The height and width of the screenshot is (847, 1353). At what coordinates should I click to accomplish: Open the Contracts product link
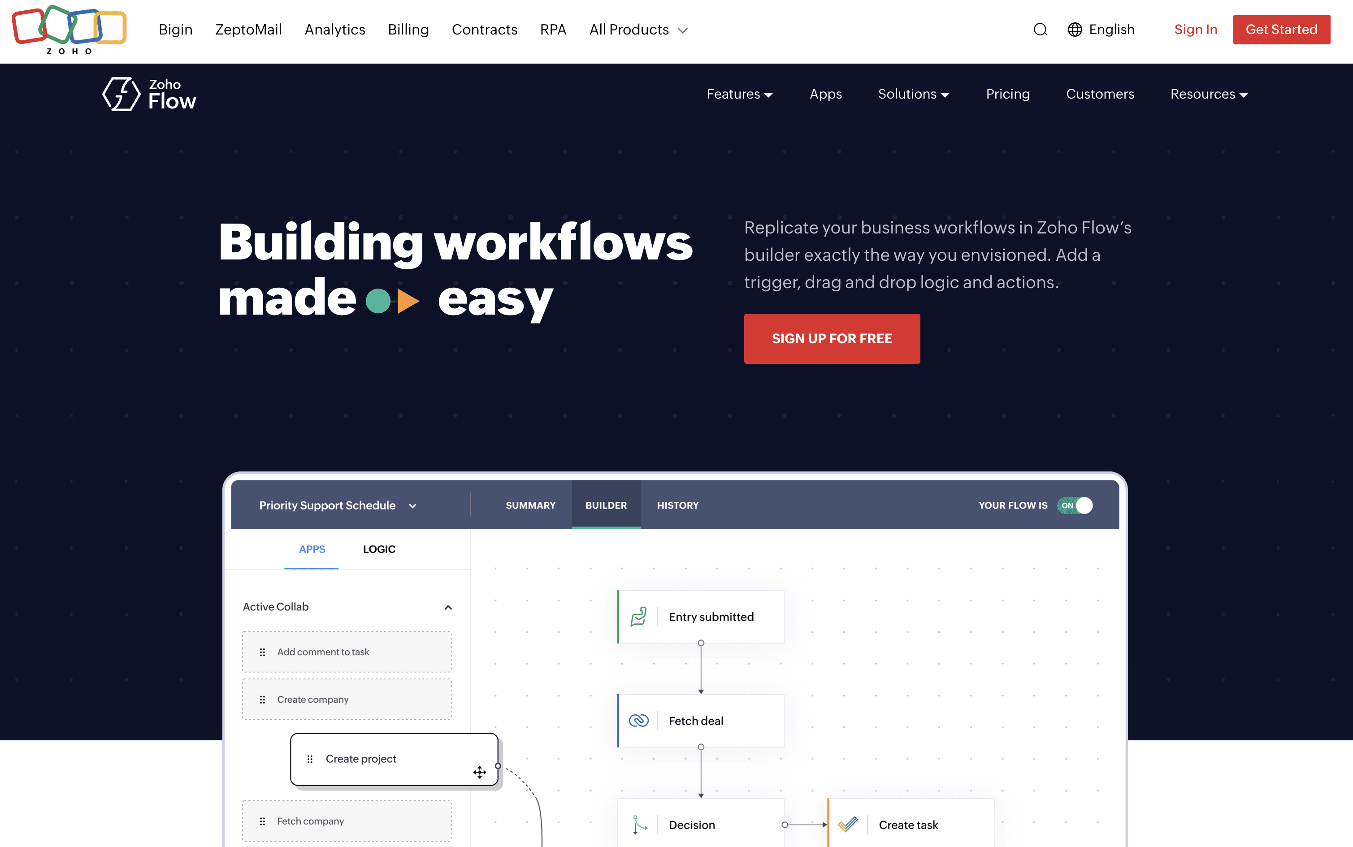485,30
